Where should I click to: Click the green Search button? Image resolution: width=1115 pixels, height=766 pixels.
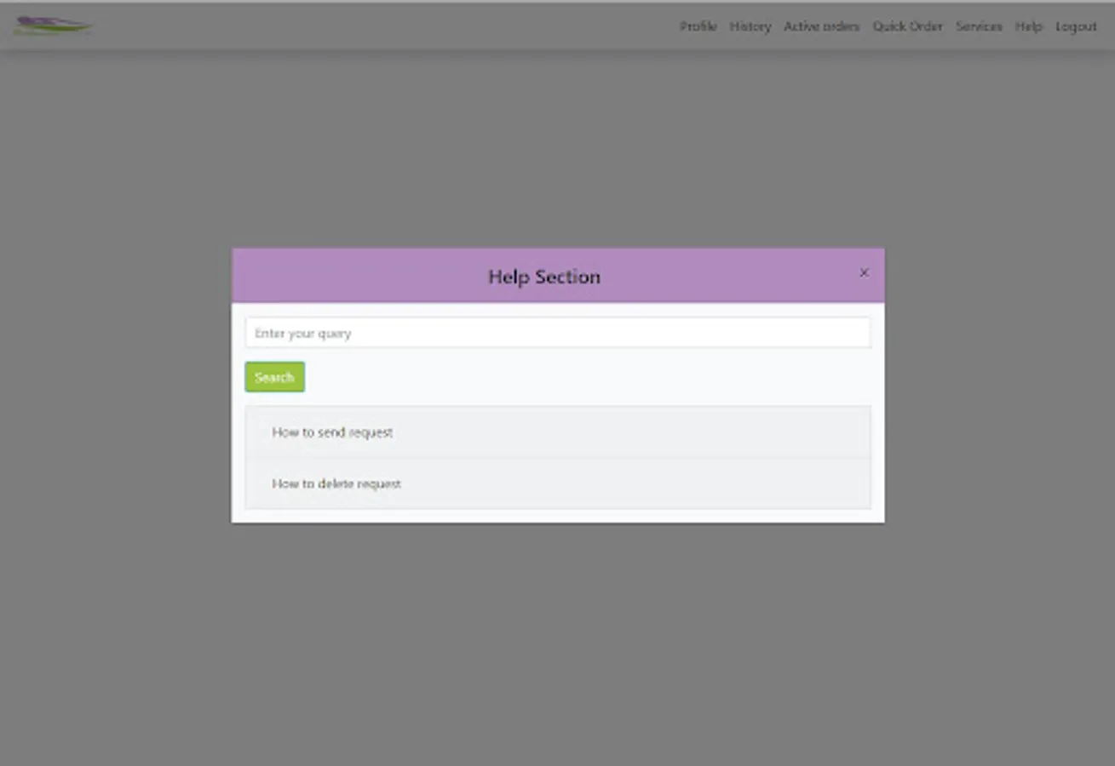pos(274,377)
